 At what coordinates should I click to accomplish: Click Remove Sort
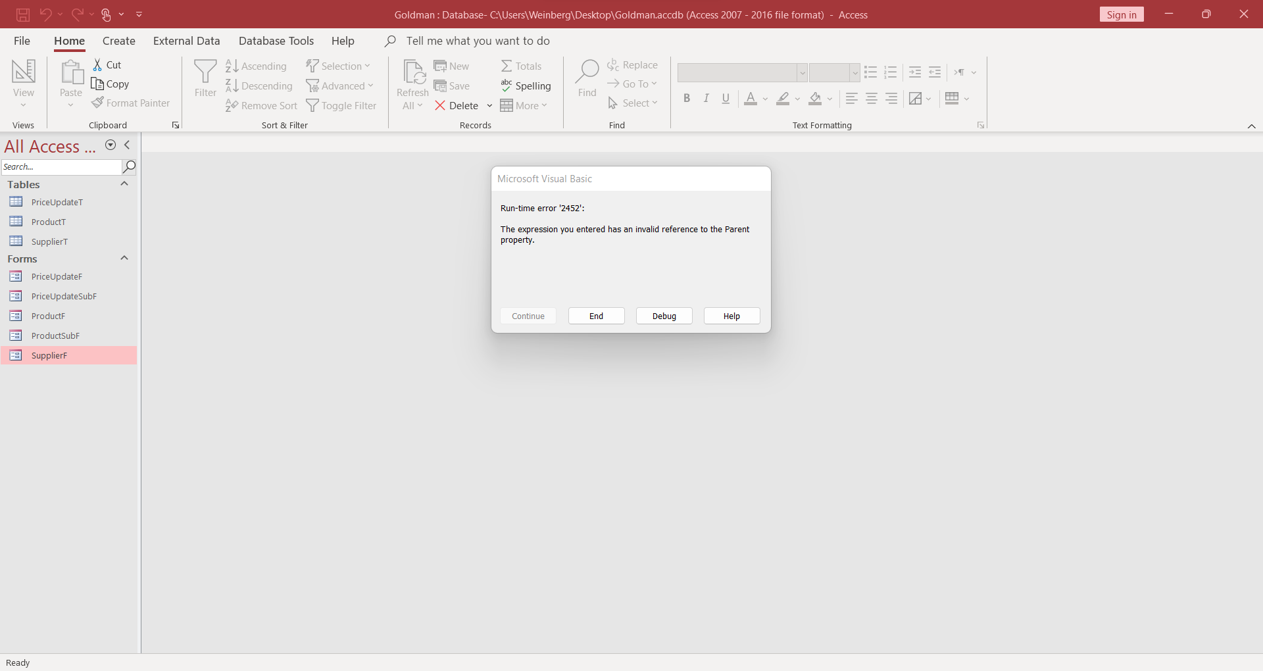click(261, 105)
